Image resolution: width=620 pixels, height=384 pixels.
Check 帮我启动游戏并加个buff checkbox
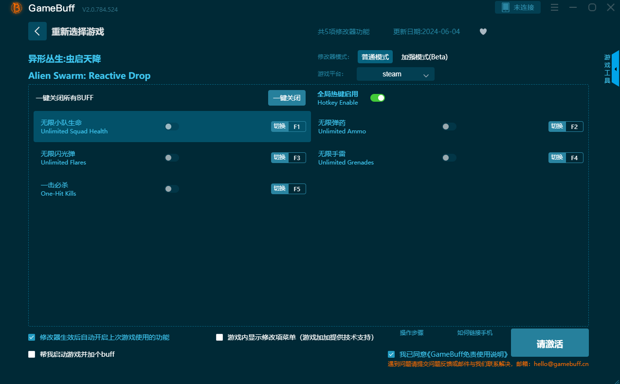click(32, 354)
